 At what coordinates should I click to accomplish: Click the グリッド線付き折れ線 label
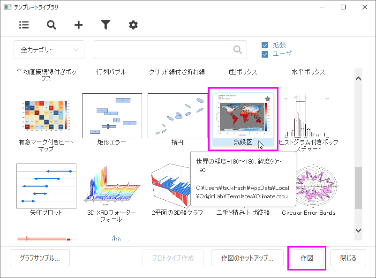(x=177, y=72)
